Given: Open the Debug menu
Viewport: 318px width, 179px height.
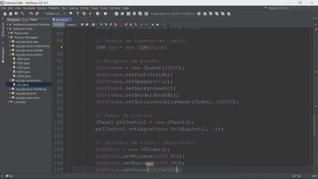Looking at the screenshot, I should (74, 8).
